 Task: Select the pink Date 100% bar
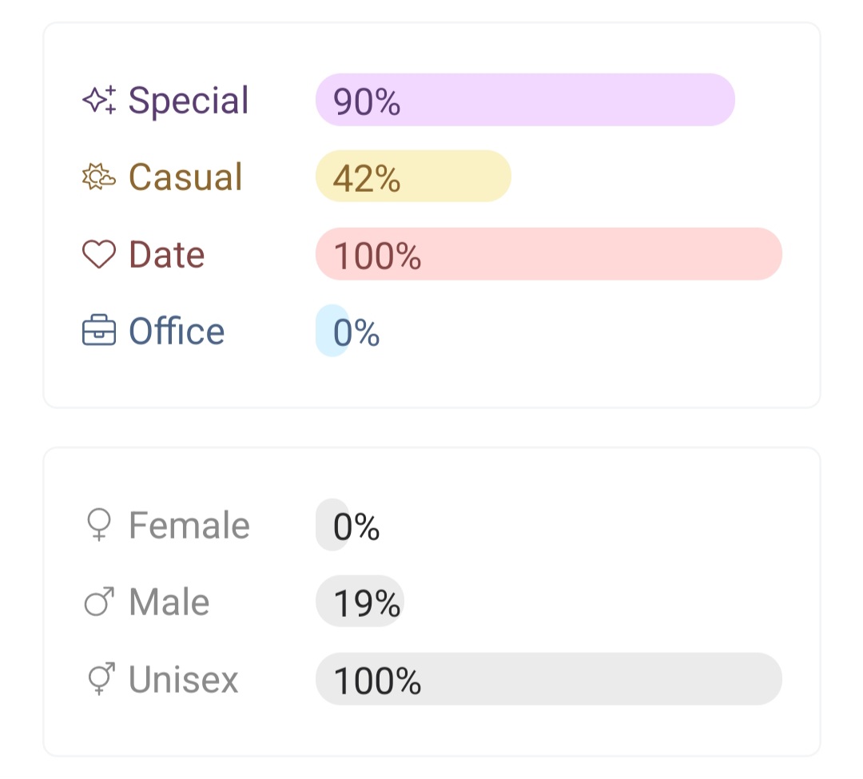[548, 254]
